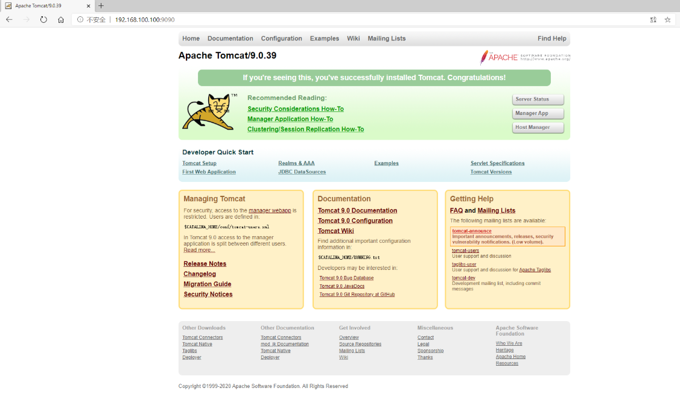Viewport: 680px width, 394px height.
Task: Open the Tomcat Wiki link
Action: [x=335, y=231]
